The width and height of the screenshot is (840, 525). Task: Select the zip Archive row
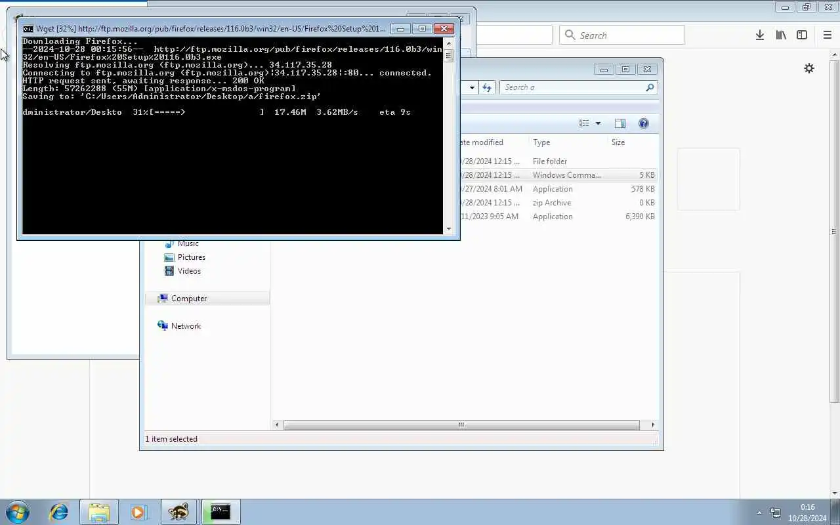558,203
